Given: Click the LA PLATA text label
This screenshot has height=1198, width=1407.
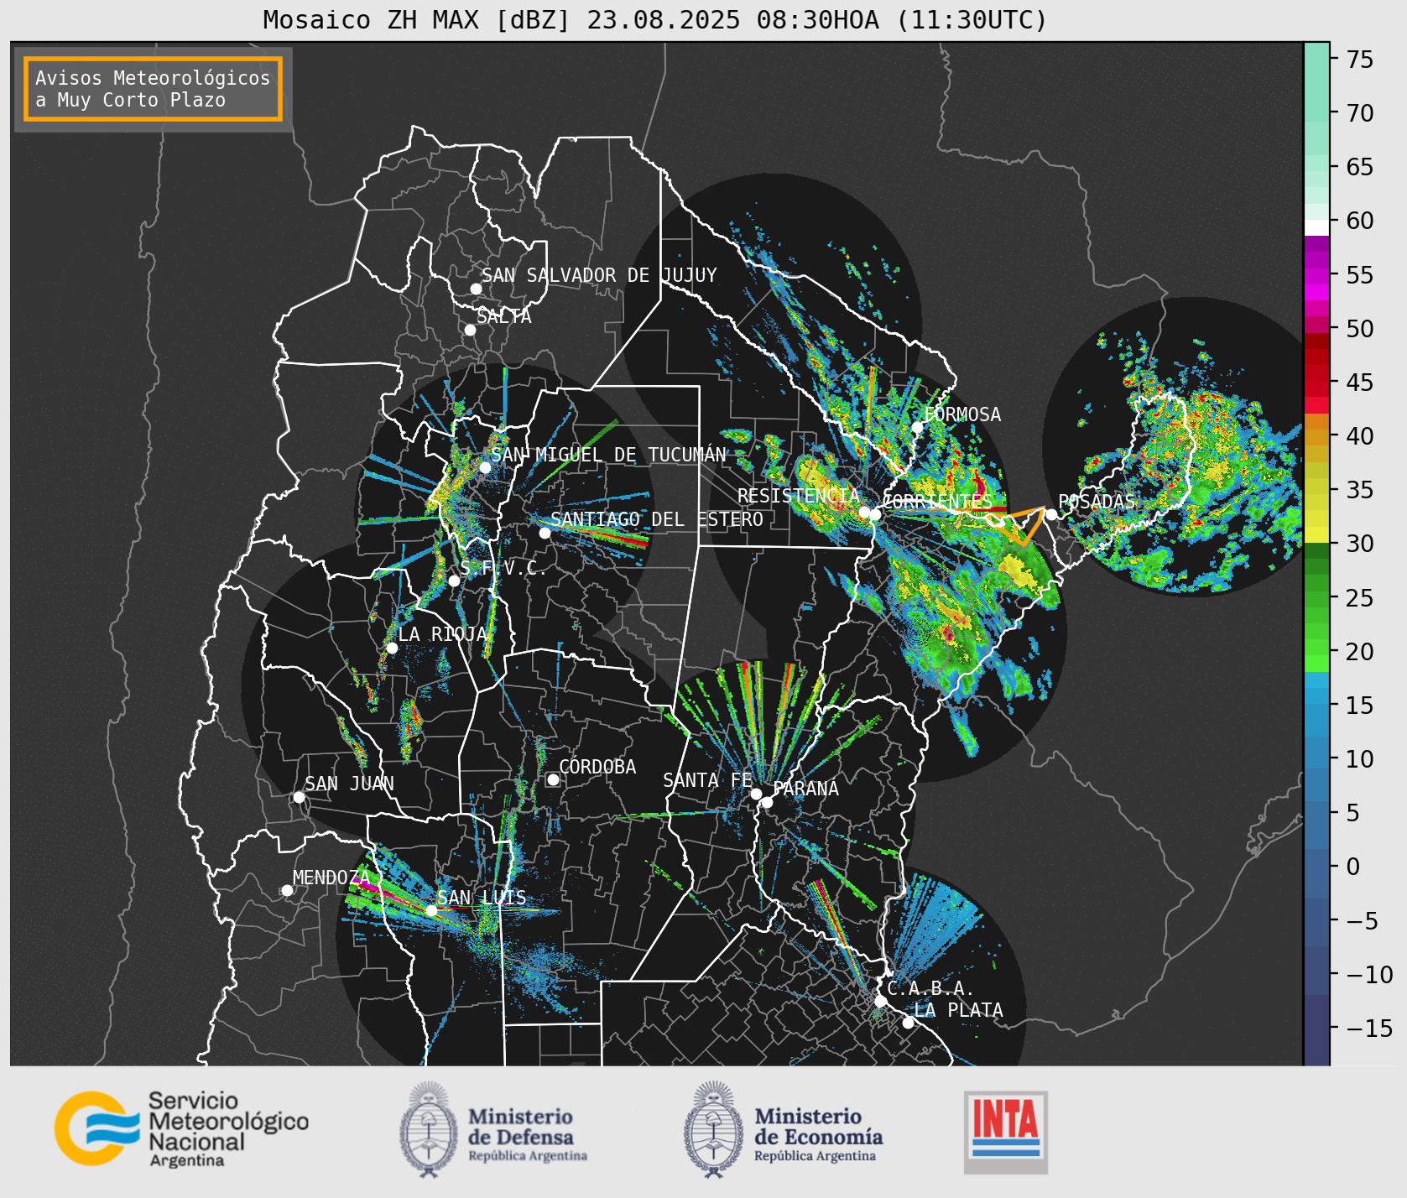Looking at the screenshot, I should pos(958,1010).
